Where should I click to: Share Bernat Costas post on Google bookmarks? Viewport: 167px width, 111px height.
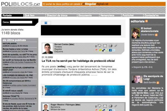[x=114, y=50]
